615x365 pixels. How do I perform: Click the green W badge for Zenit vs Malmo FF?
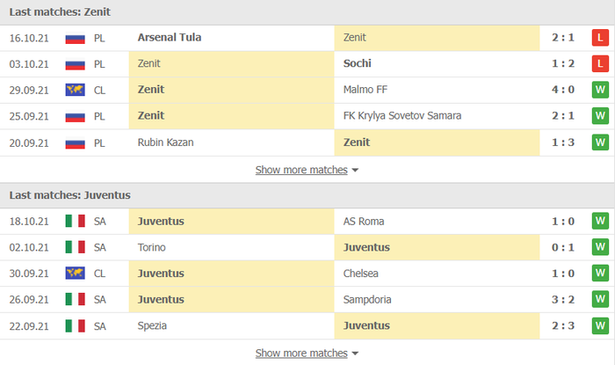(600, 90)
